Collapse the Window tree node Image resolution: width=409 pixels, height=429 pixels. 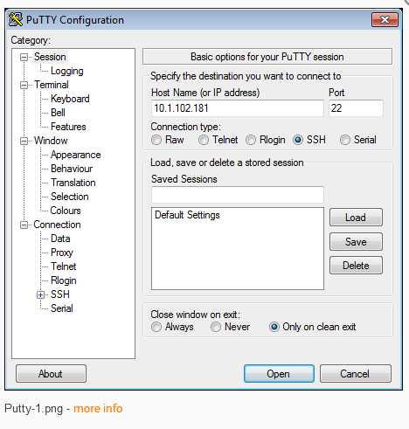[24, 141]
